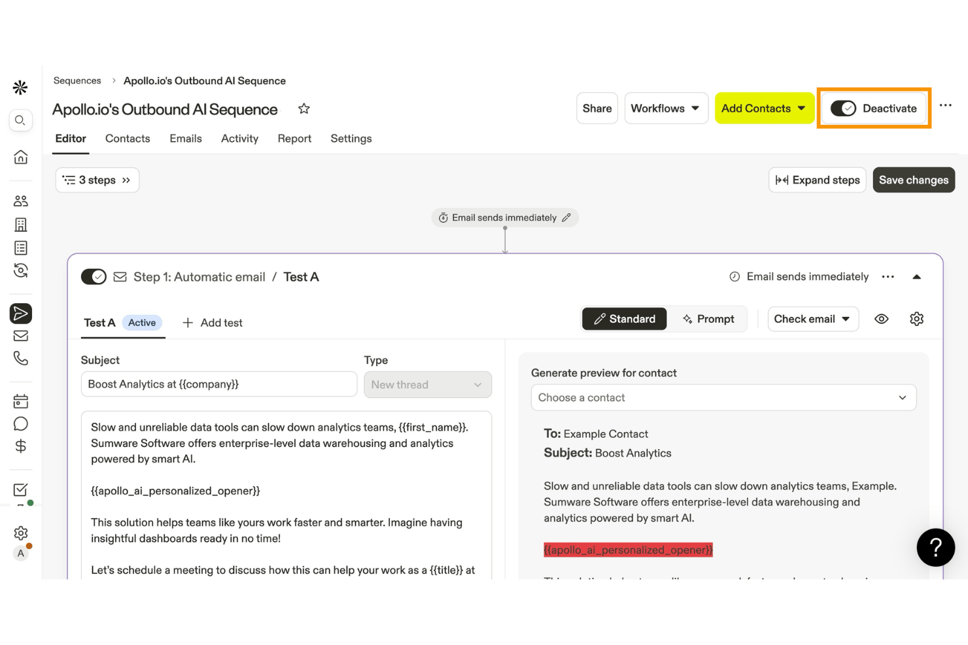Open the Check email dropdown
Image resolution: width=968 pixels, height=645 pixels.
(813, 319)
